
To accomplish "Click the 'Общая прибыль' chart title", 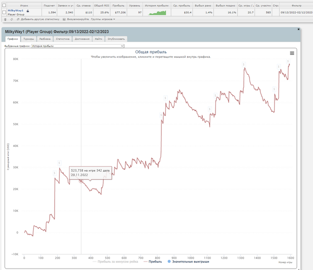I will point(151,52).
